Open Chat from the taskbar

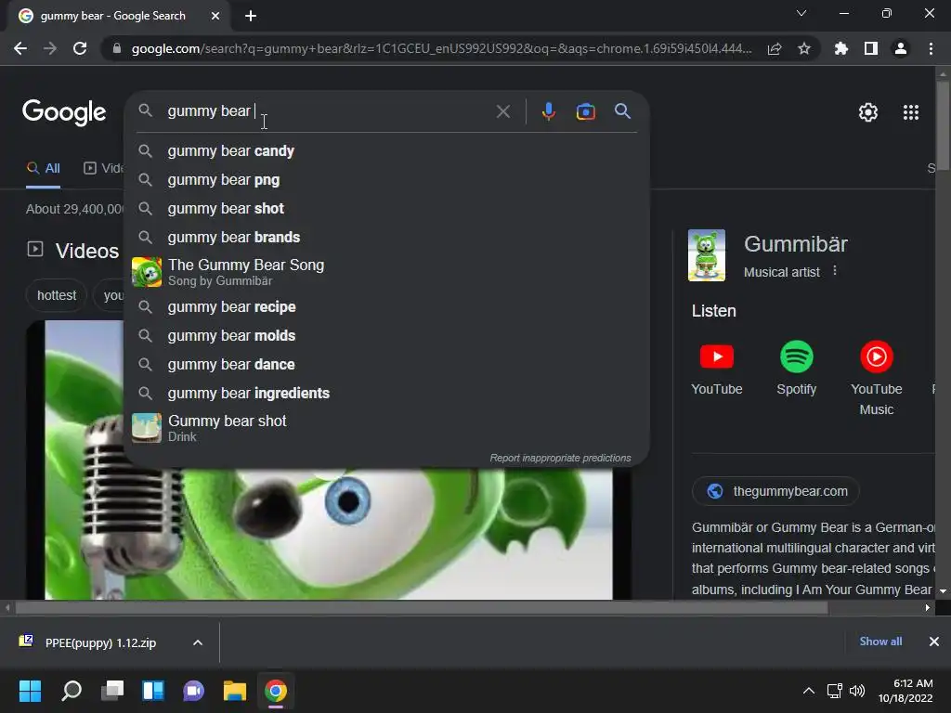tap(193, 691)
